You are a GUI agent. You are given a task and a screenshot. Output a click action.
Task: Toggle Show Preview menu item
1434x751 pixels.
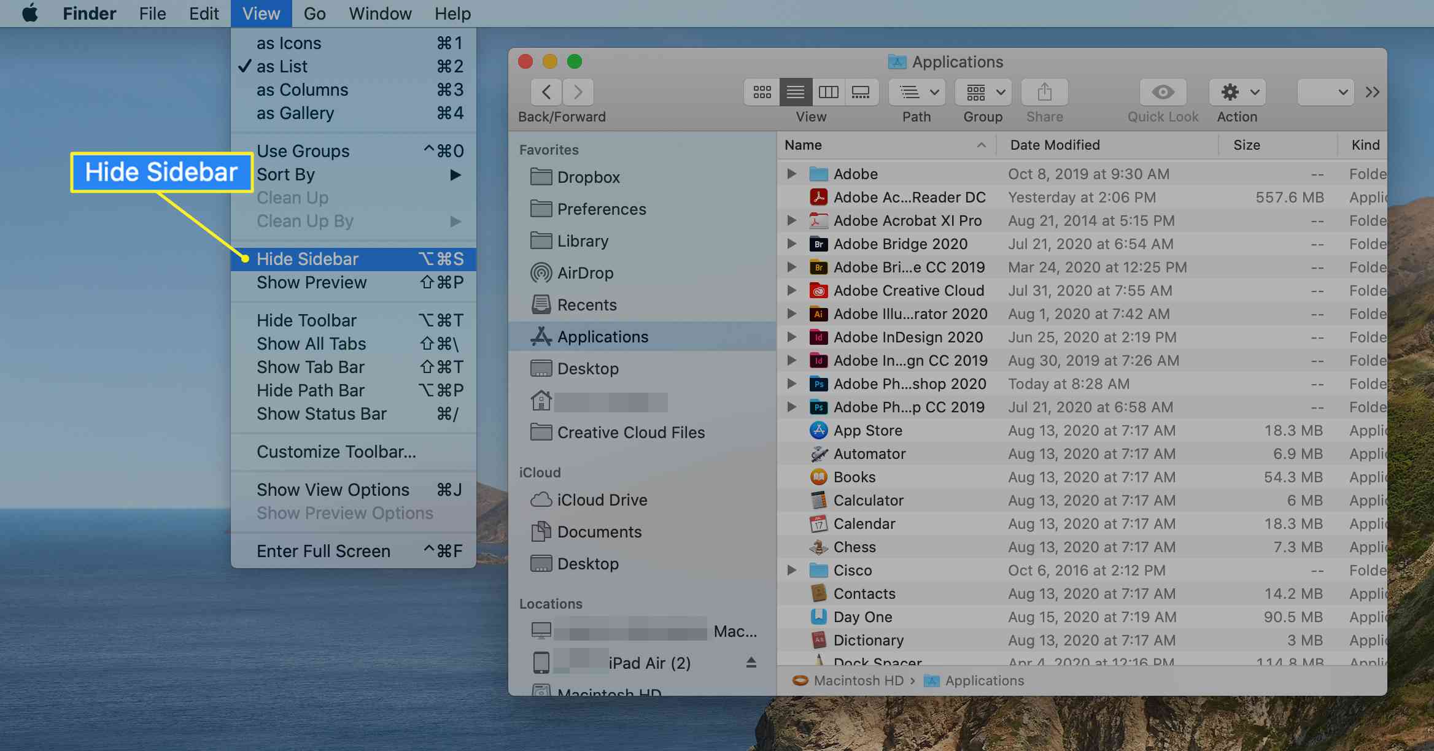click(x=354, y=282)
